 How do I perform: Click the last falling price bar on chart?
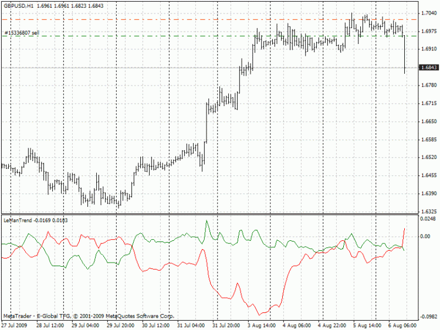(x=405, y=56)
